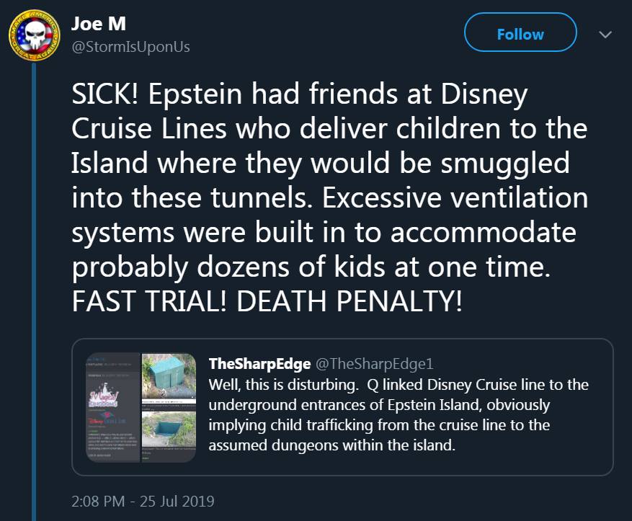Viewport: 632px width, 521px height.
Task: Click the main tweet text body
Action: click(329, 197)
